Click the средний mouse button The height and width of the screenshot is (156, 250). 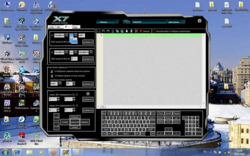tap(75, 122)
